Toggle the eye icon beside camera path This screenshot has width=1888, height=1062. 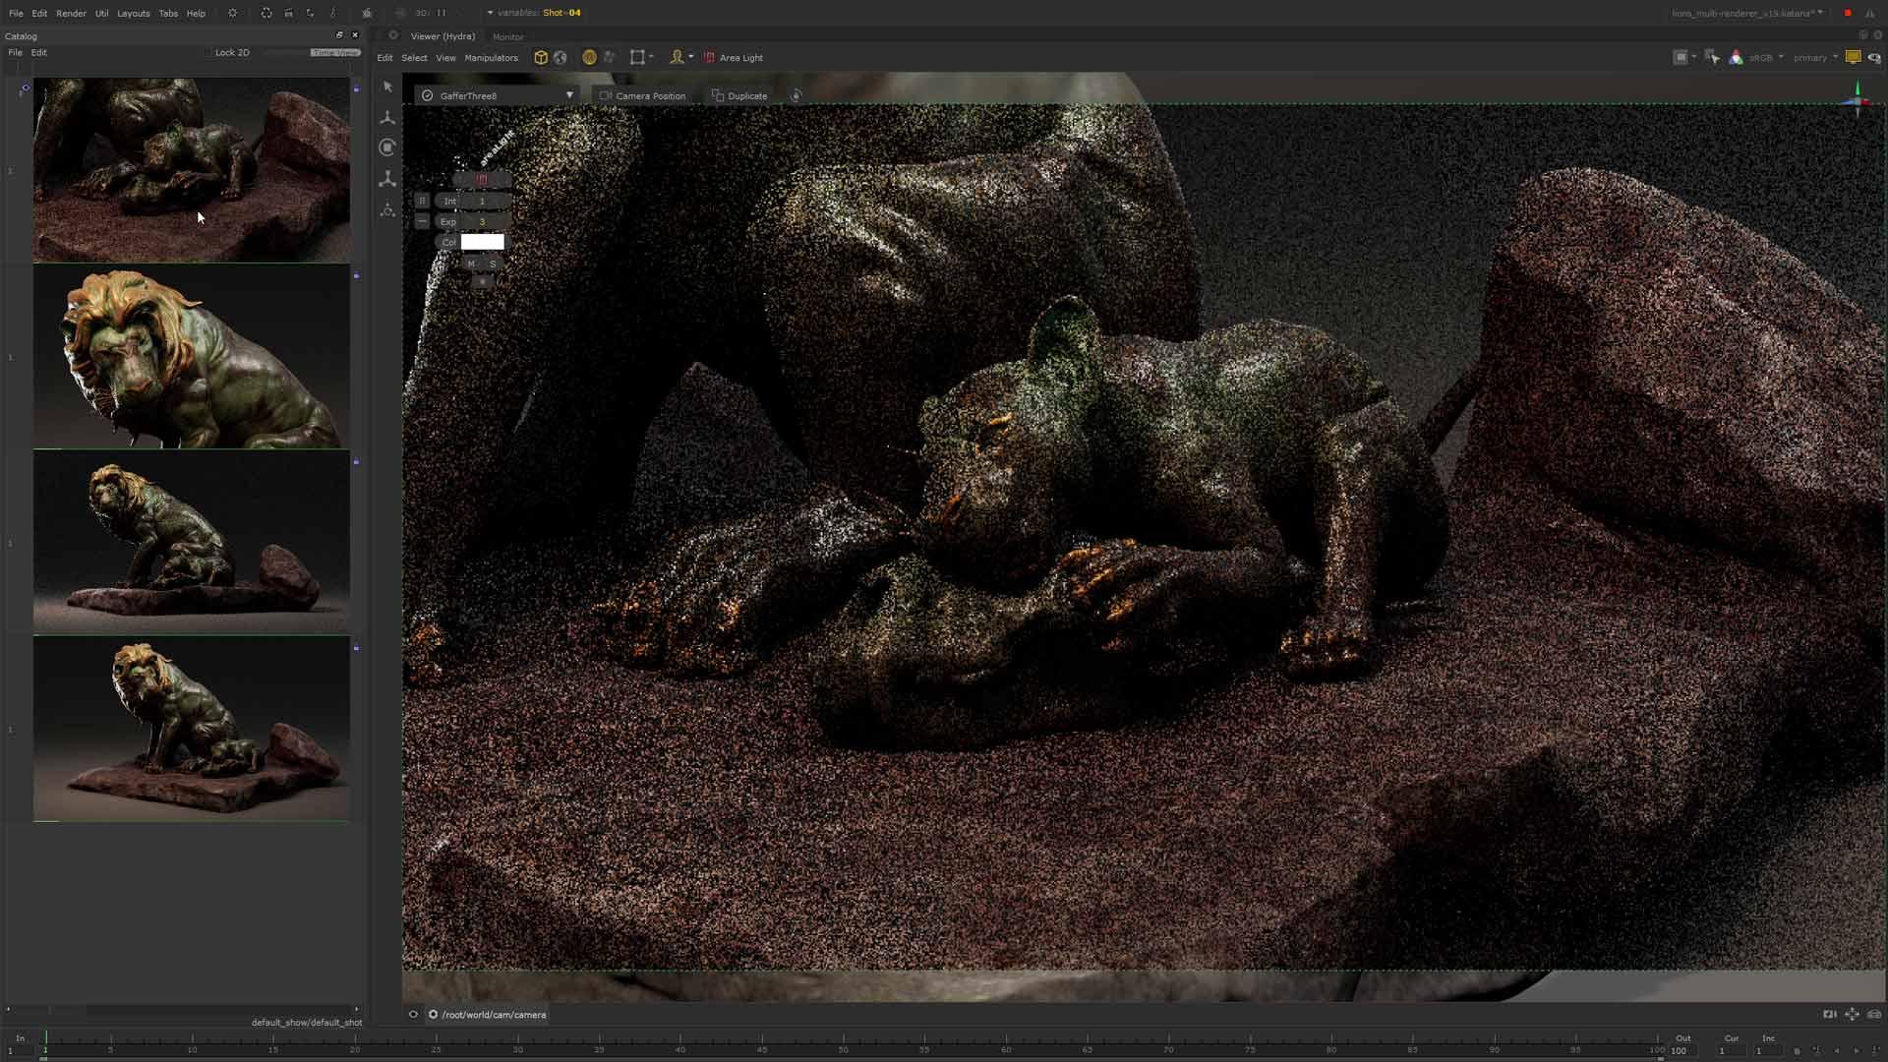[413, 1015]
